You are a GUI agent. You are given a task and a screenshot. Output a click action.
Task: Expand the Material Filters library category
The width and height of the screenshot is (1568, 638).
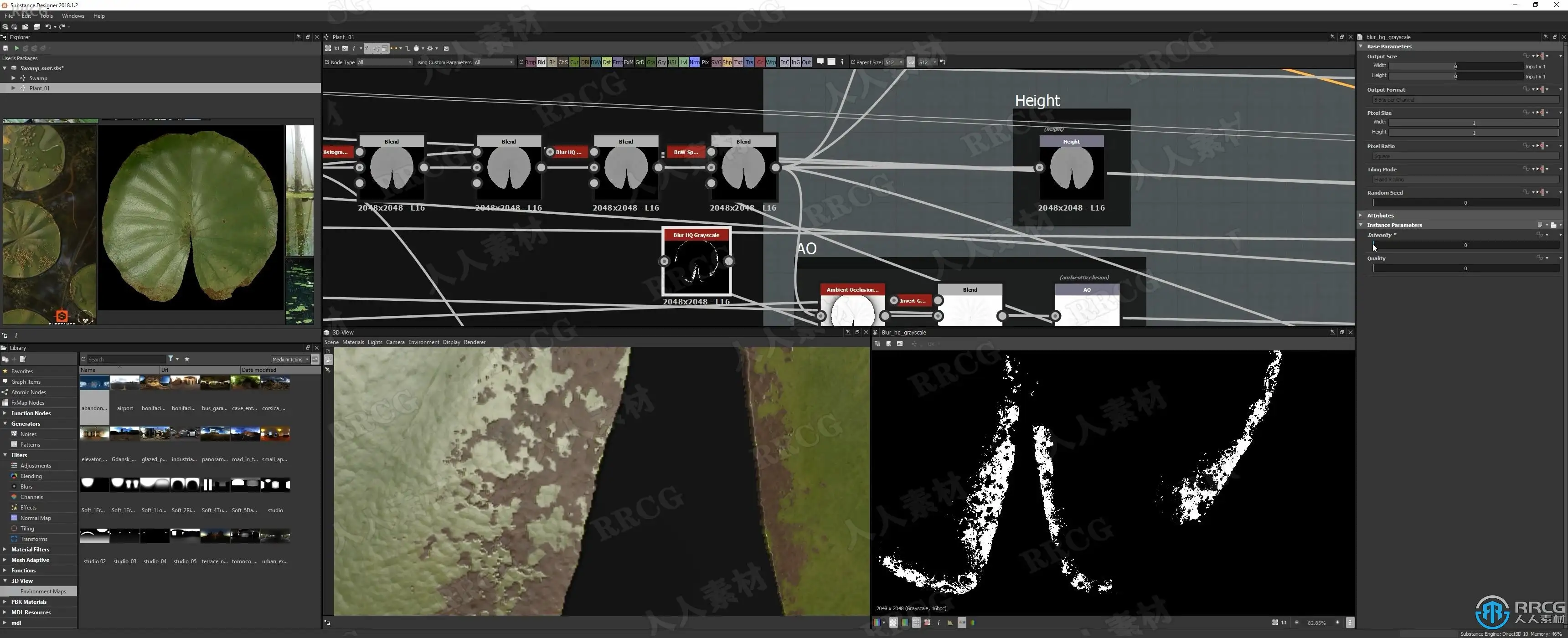point(5,549)
